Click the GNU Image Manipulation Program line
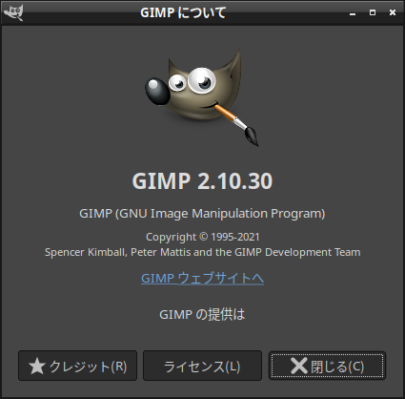This screenshot has width=405, height=399. pos(202,214)
